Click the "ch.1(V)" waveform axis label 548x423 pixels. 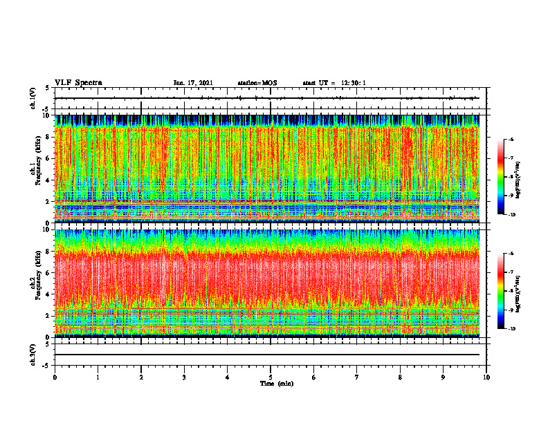pos(33,98)
